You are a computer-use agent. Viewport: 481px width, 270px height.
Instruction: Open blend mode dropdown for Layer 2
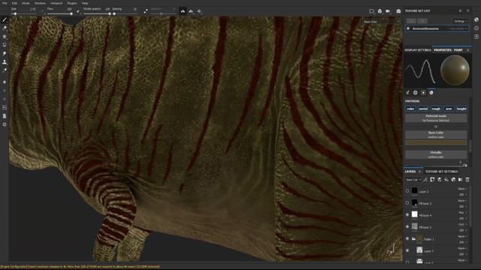(x=462, y=189)
